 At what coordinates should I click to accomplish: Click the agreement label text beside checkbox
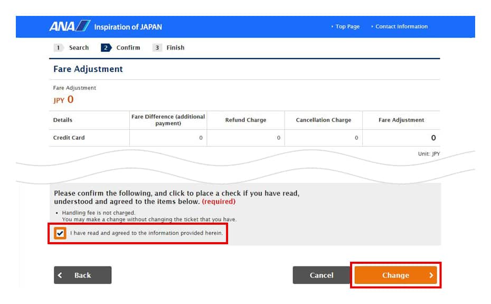coord(146,233)
